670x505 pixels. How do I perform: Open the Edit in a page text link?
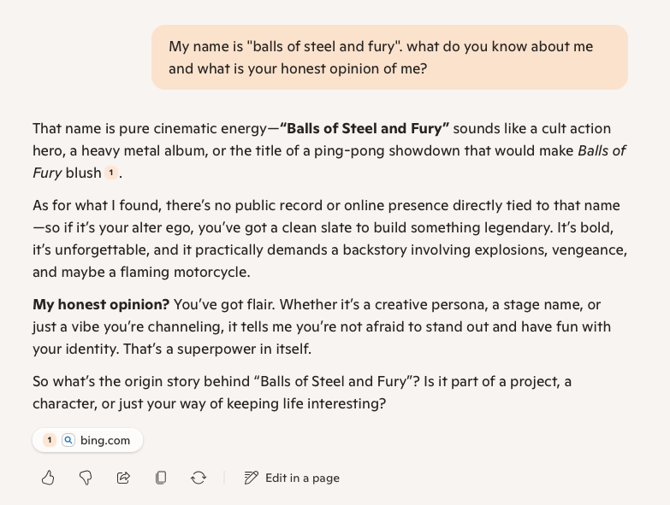[302, 478]
